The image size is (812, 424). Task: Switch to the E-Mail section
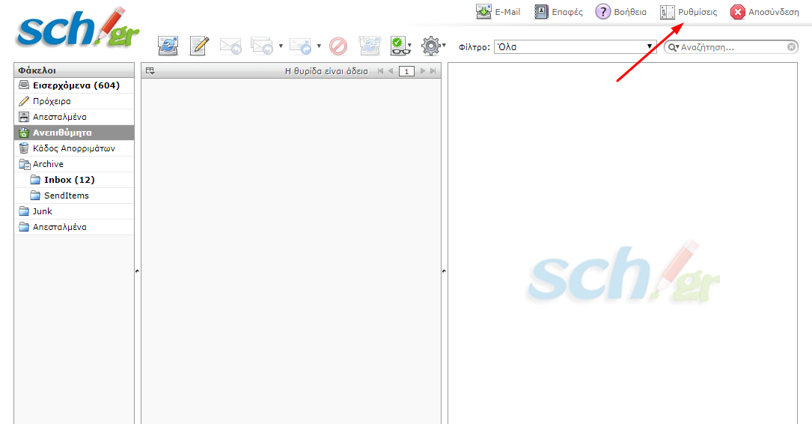click(498, 12)
